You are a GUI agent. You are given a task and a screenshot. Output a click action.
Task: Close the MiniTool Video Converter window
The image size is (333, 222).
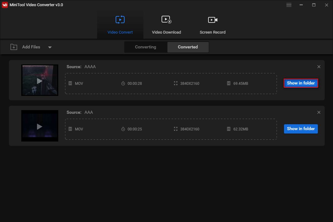(327, 5)
